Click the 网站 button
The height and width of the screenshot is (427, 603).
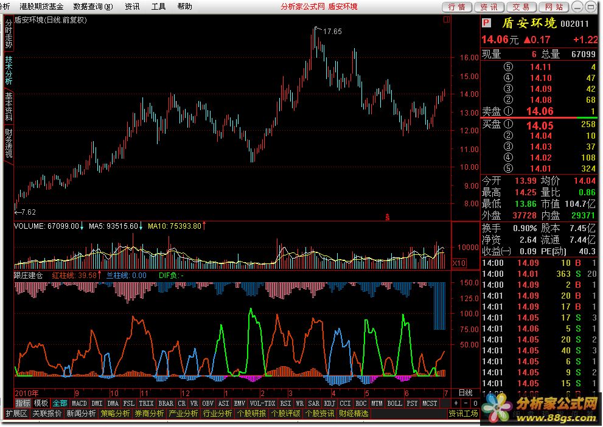(554, 7)
